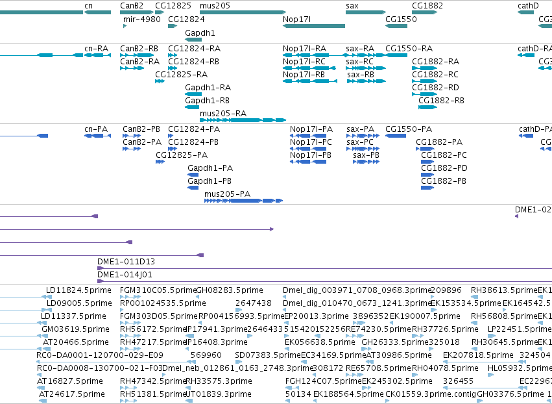Click the sax gene arrow
The image size is (552, 404).
pyautogui.click(x=366, y=12)
